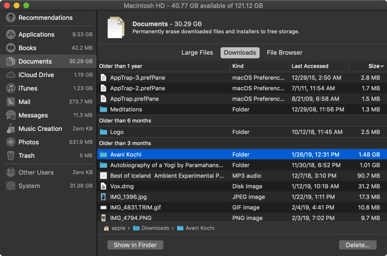This screenshot has height=256, width=387.
Task: Switch to the File Browser tab
Action: tap(284, 53)
